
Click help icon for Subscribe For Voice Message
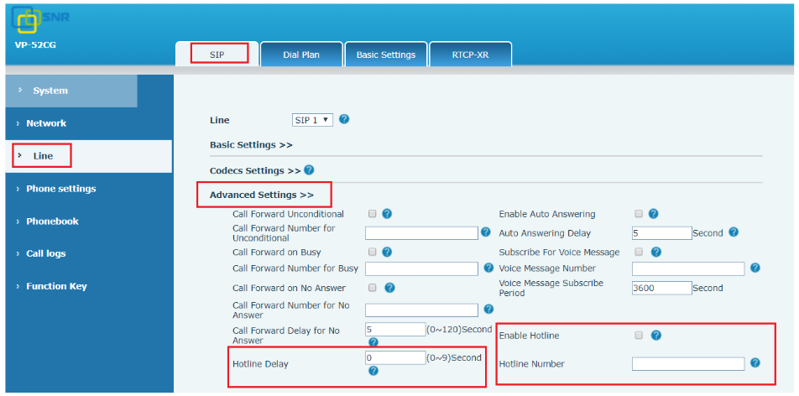tap(656, 252)
